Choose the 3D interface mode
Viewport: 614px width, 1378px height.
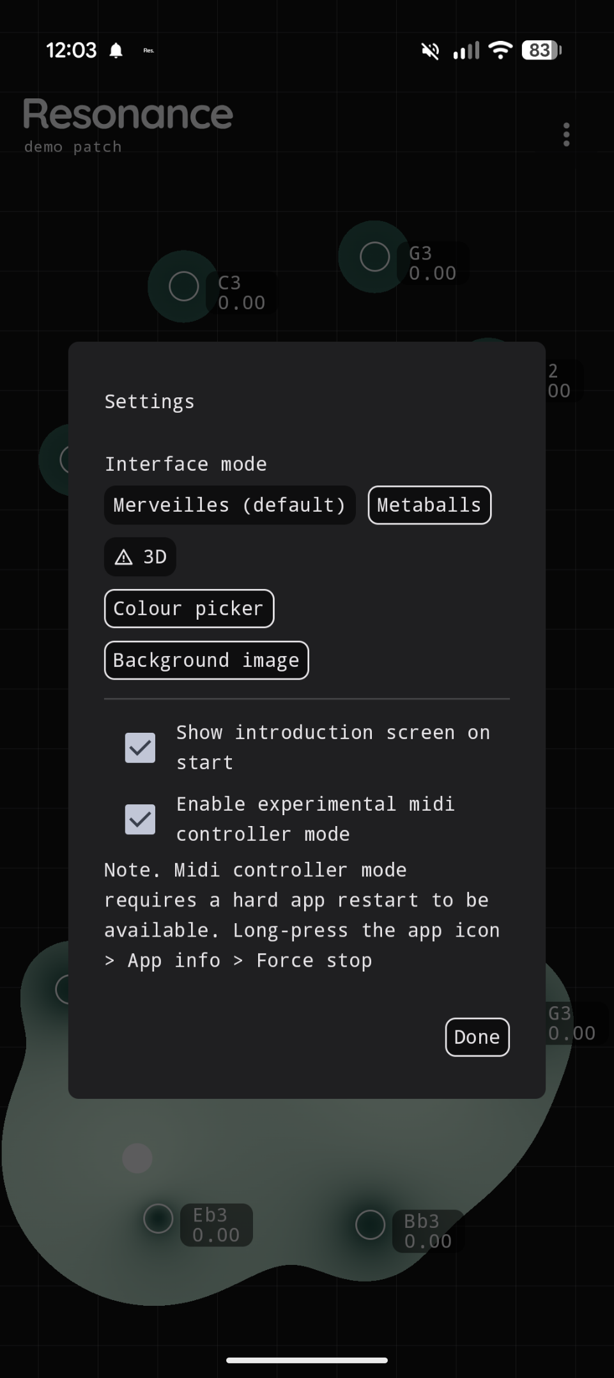[140, 557]
